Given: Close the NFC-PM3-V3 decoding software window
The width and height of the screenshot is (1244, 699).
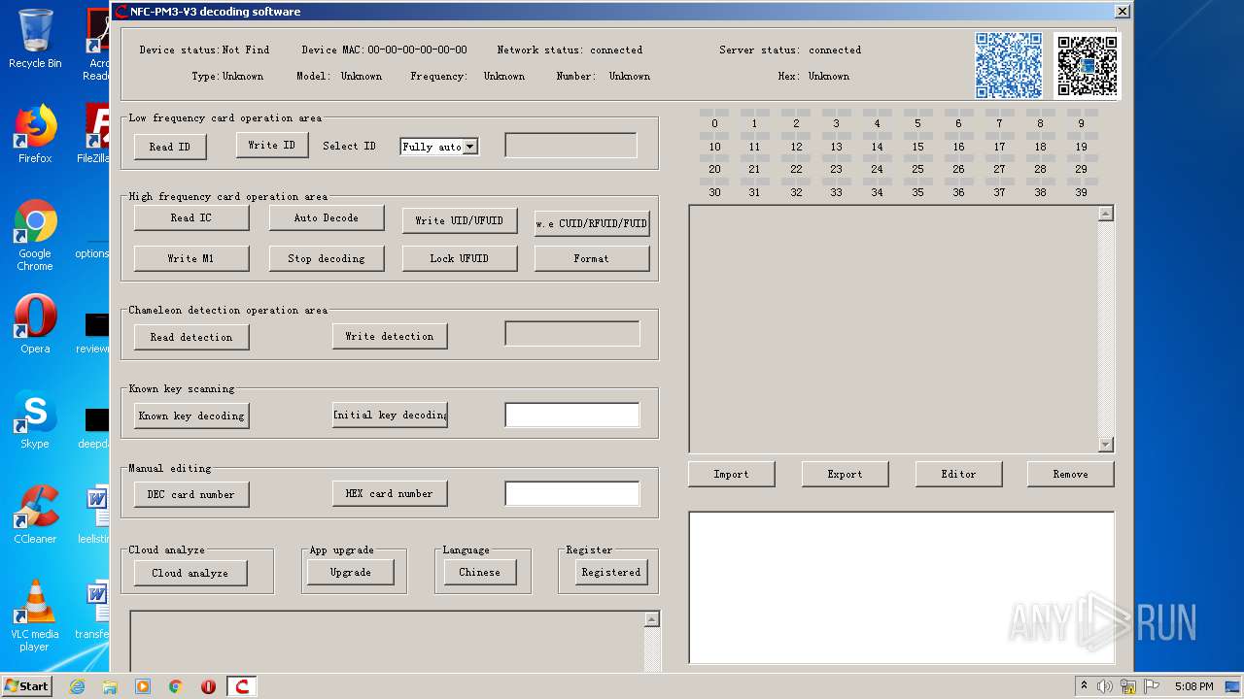Looking at the screenshot, I should click(1122, 12).
